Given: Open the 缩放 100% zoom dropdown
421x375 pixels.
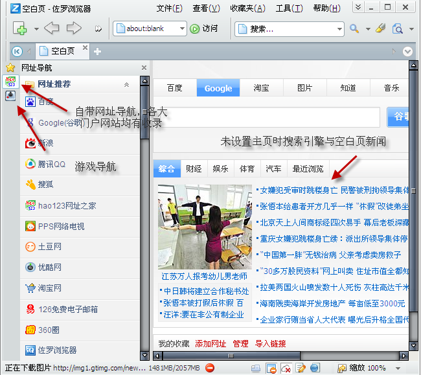Looking at the screenshot, I should [398, 369].
